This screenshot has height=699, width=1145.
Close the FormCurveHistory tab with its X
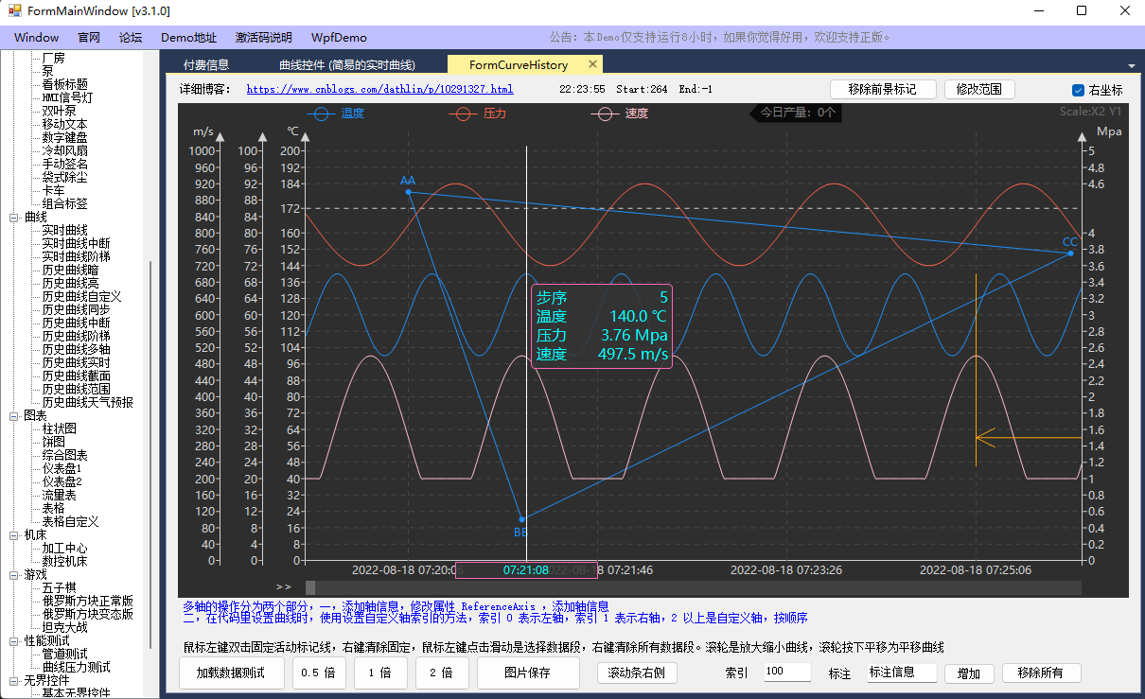592,64
